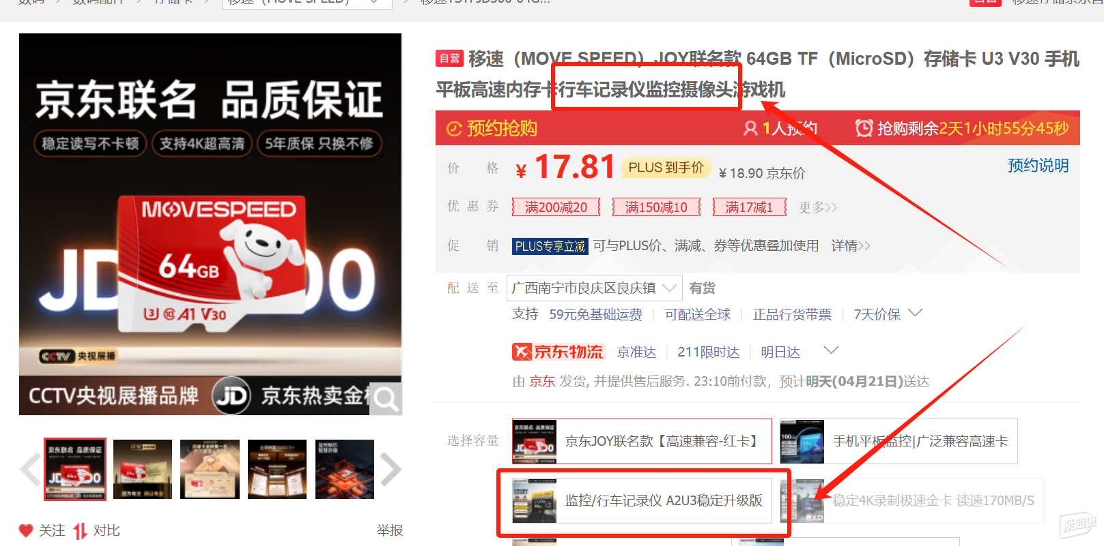Expand the 京东物流 delivery options chevron
Screen dimensions: 1104x546
(831, 350)
